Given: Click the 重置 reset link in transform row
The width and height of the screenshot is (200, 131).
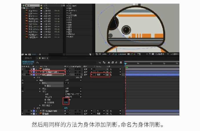Looking at the screenshot, I should 66,108.
